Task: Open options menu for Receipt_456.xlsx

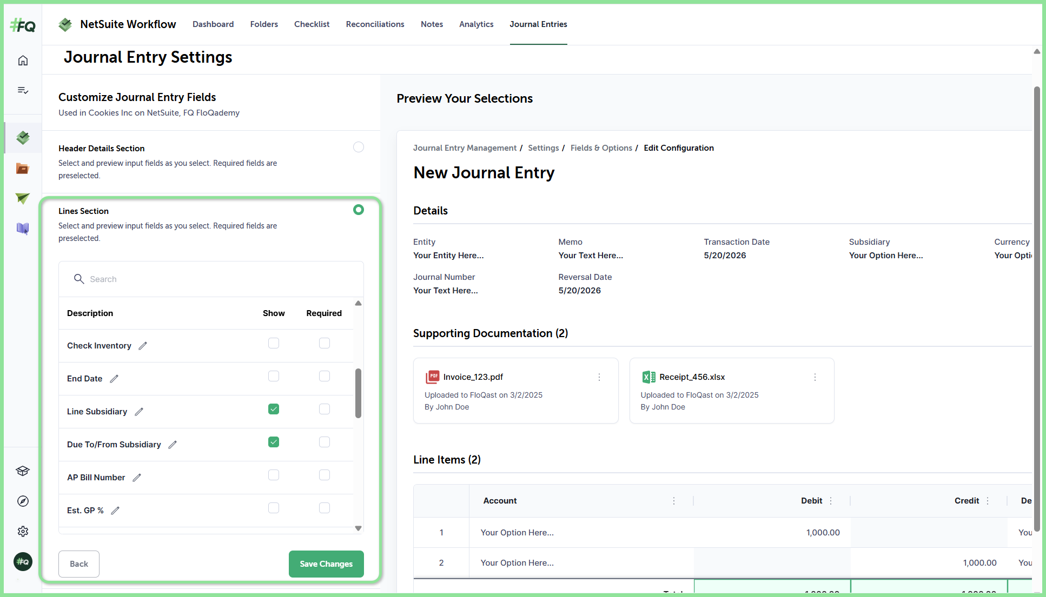Action: click(815, 377)
